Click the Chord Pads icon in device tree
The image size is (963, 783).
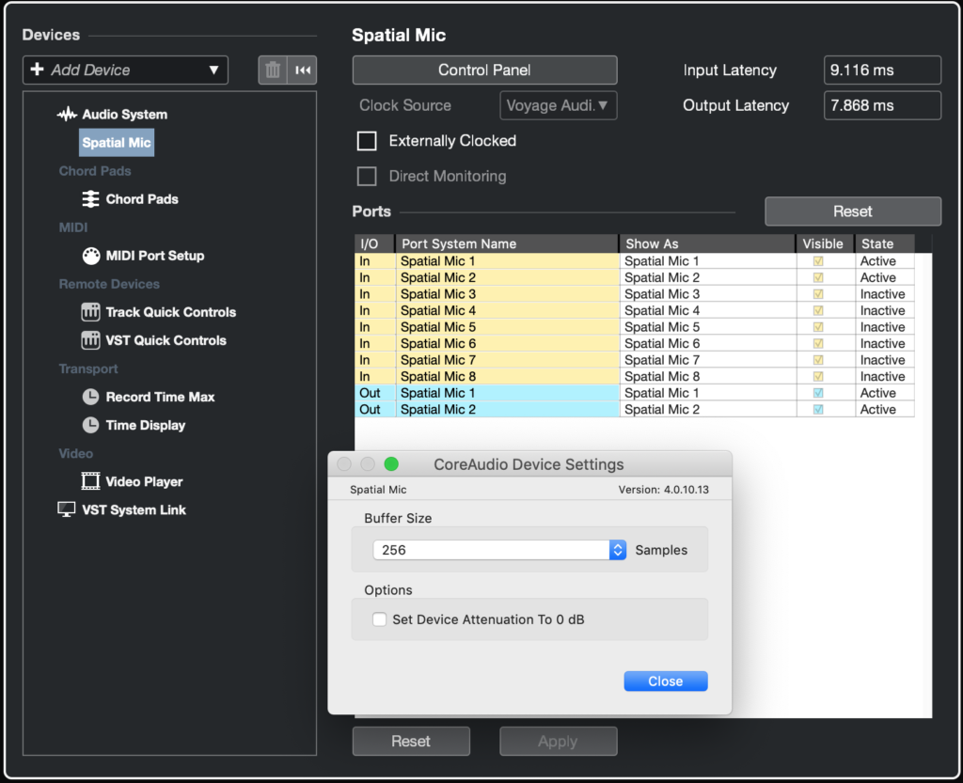(91, 199)
